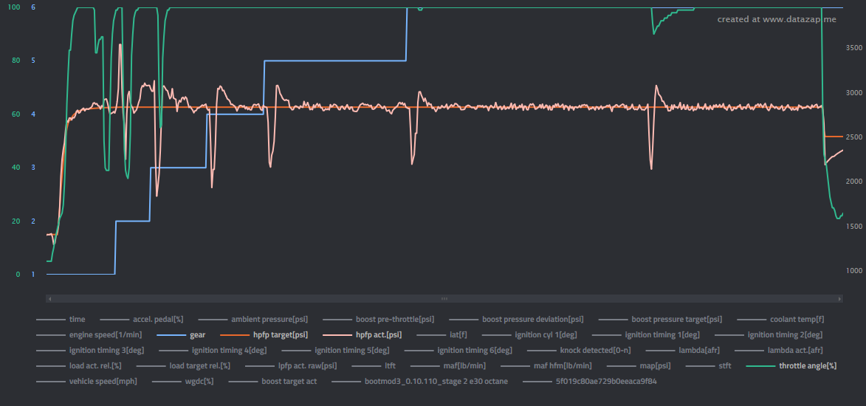Click the scrollbar right arrow below chart
Screen dimensions: 866x406
[x=839, y=299]
